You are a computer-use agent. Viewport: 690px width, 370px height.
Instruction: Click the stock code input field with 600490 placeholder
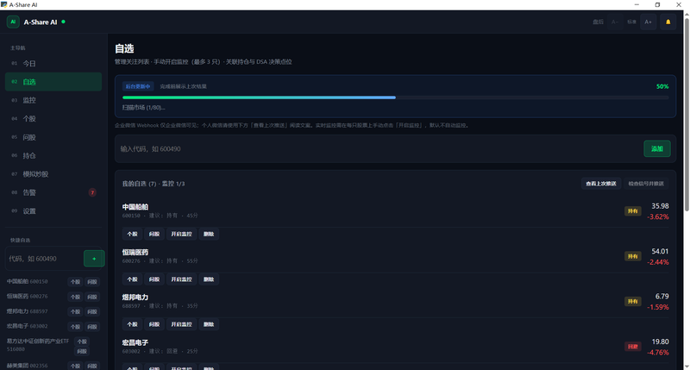tap(379, 148)
